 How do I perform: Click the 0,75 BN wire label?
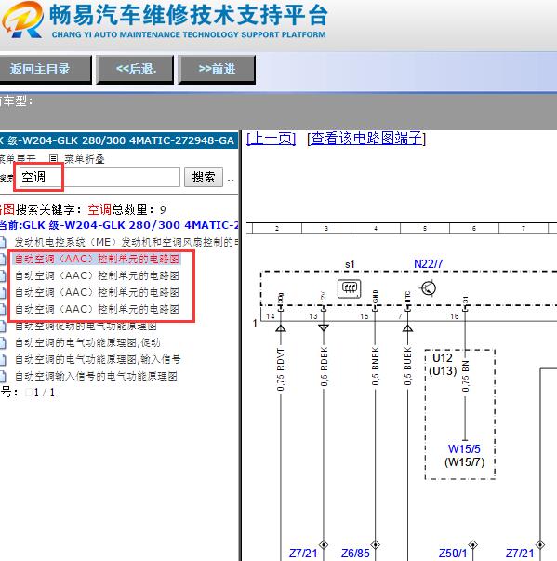point(465,376)
